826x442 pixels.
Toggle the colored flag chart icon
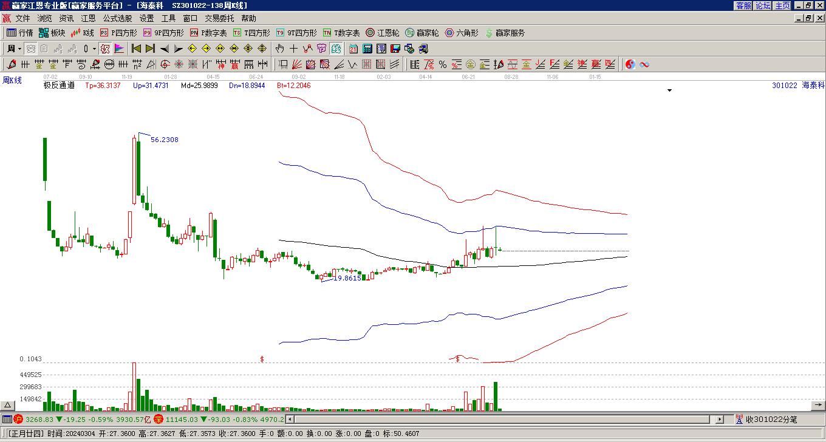pyautogui.click(x=119, y=49)
